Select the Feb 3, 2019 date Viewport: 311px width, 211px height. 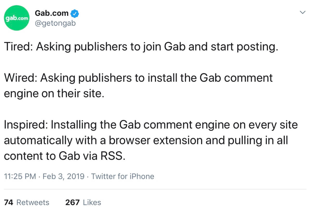[x=63, y=176]
